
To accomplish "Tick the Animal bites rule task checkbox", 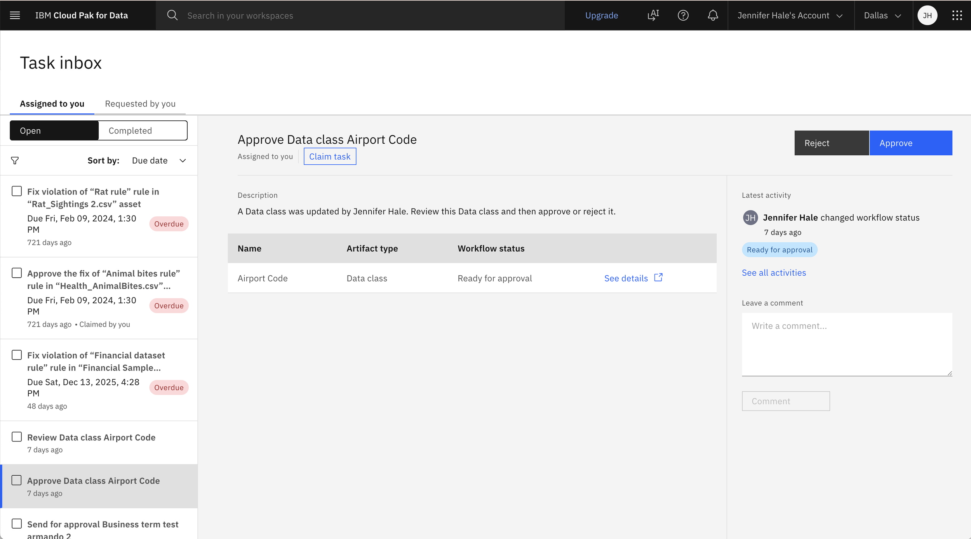I will click(17, 273).
